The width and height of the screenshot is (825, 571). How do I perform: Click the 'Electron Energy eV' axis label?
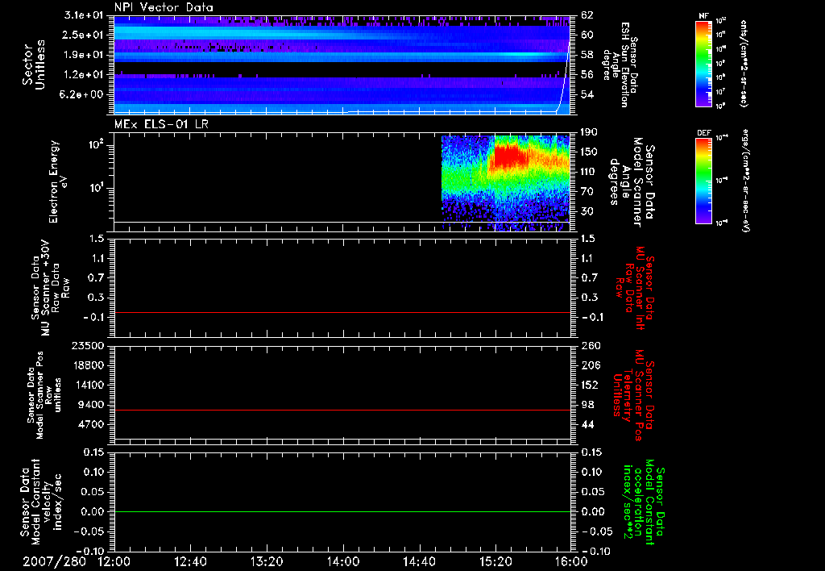[58, 181]
